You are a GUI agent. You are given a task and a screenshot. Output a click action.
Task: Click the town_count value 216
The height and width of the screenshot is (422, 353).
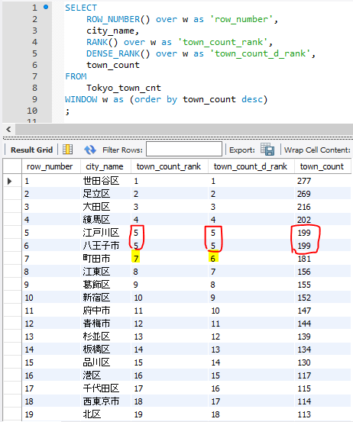click(304, 207)
